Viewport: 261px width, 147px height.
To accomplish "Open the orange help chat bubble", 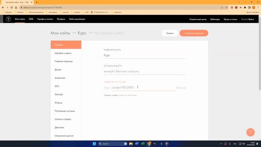I will point(250,132).
